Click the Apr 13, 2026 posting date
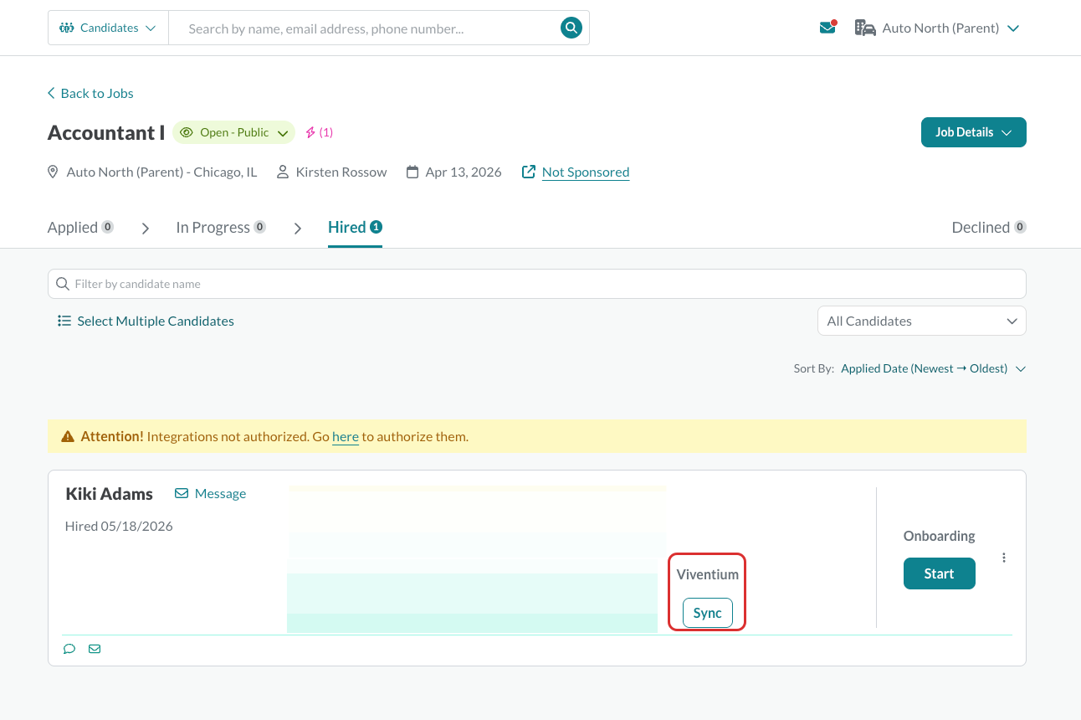The height and width of the screenshot is (720, 1081). [x=464, y=172]
